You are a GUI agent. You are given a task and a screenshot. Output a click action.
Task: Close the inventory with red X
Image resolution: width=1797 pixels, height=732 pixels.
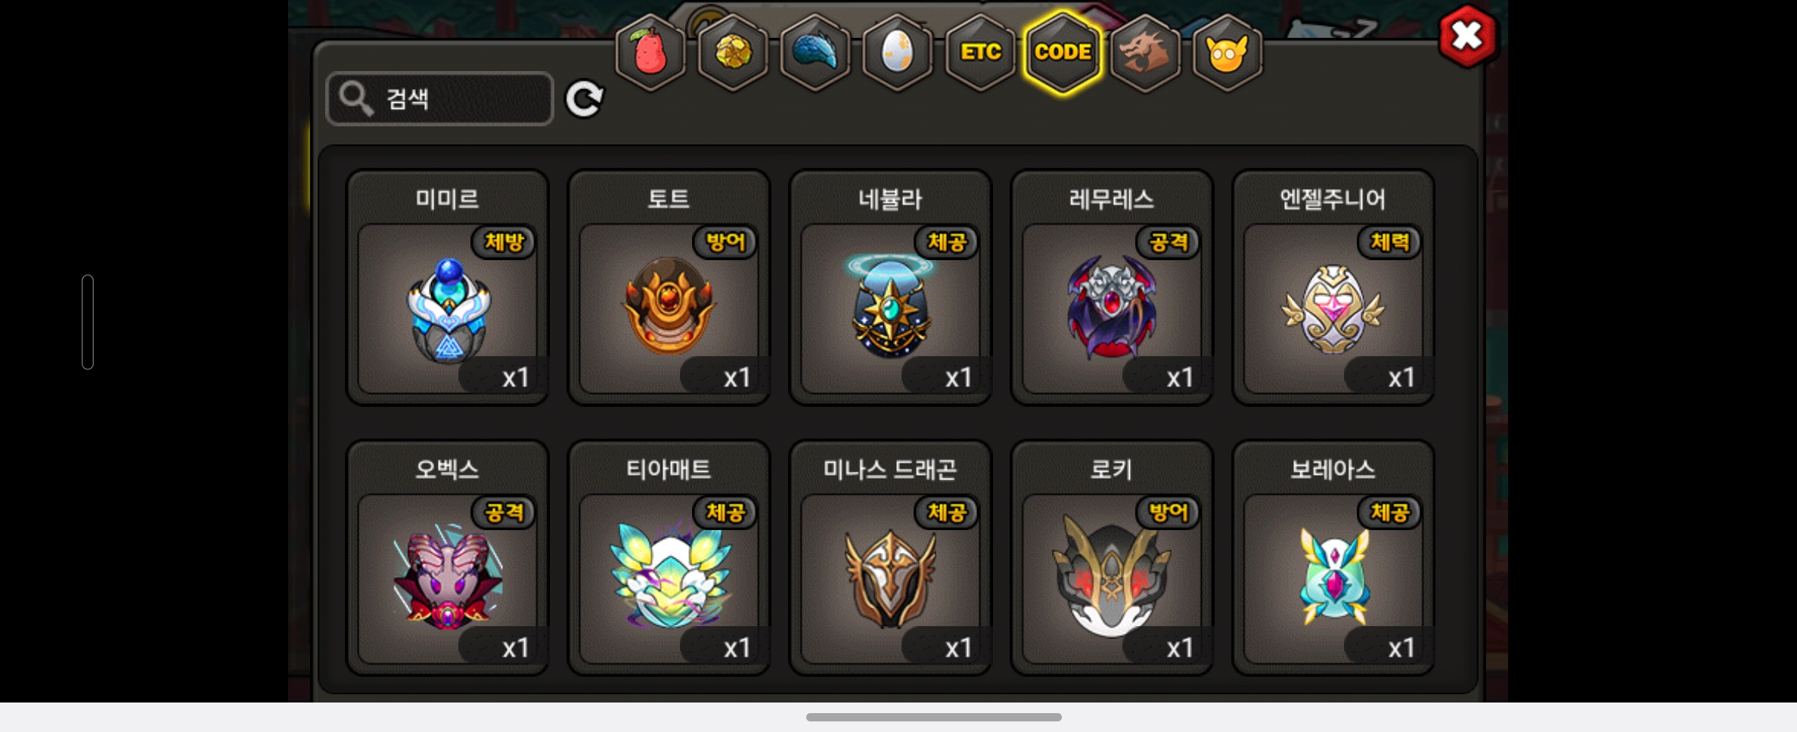1467,36
